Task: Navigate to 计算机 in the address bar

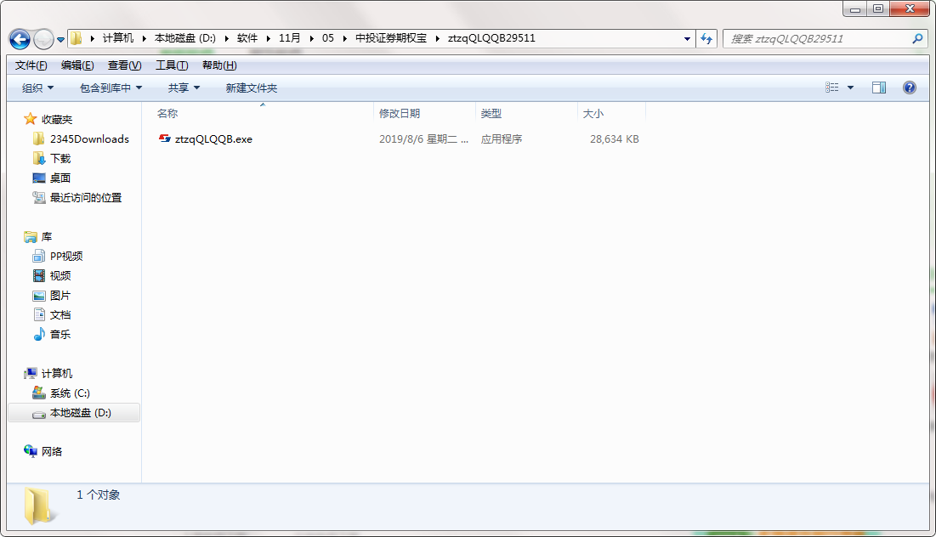Action: pos(117,38)
